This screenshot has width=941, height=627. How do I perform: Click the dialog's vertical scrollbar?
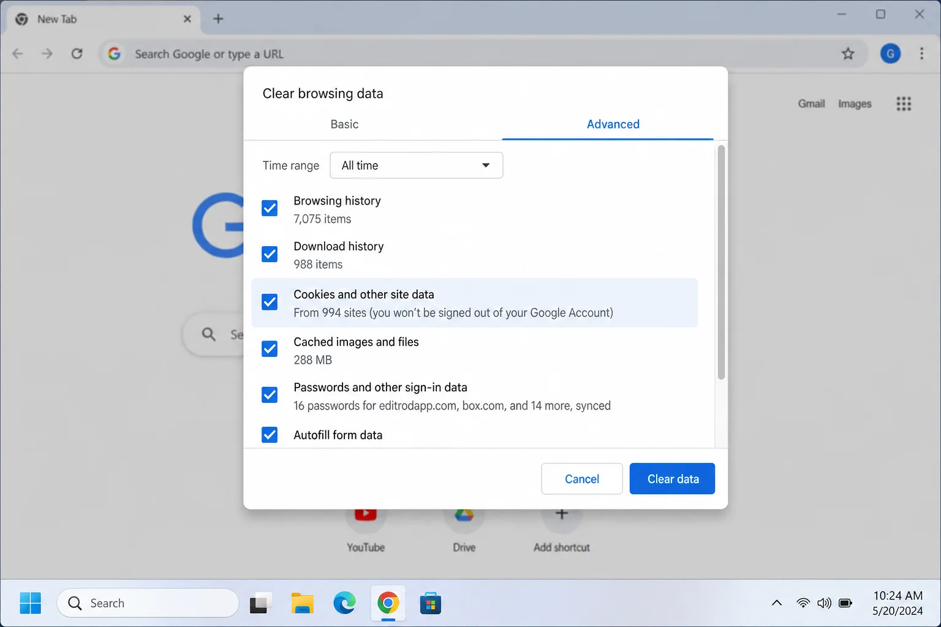point(721,262)
